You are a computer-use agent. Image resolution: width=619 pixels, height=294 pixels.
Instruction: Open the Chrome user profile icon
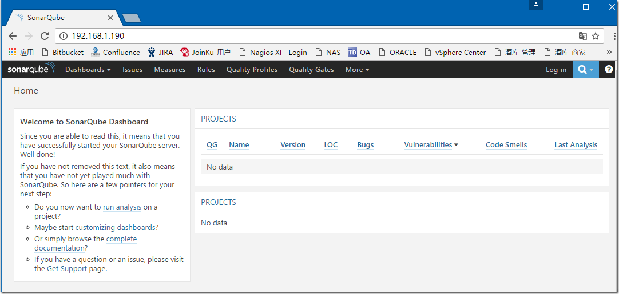(x=536, y=5)
